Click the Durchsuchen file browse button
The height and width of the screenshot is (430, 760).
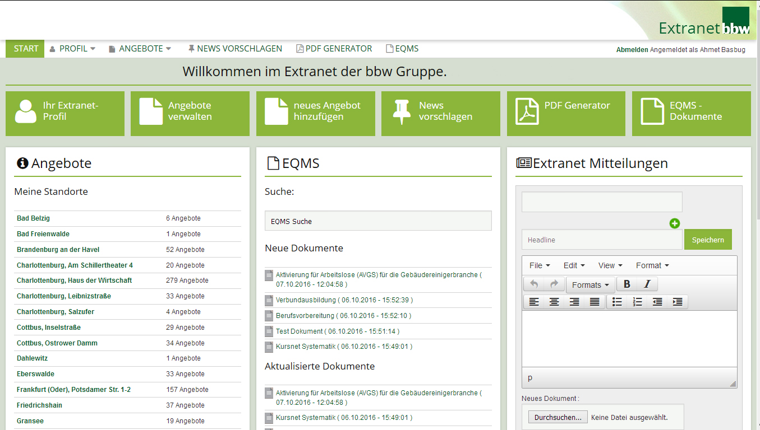click(558, 417)
